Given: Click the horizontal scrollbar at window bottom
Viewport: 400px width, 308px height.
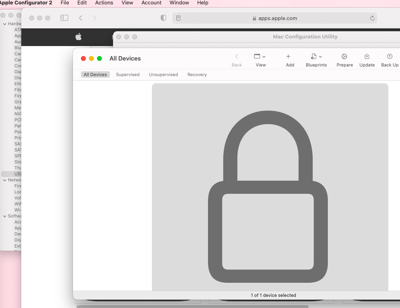Looking at the screenshot, I should coord(193,306).
